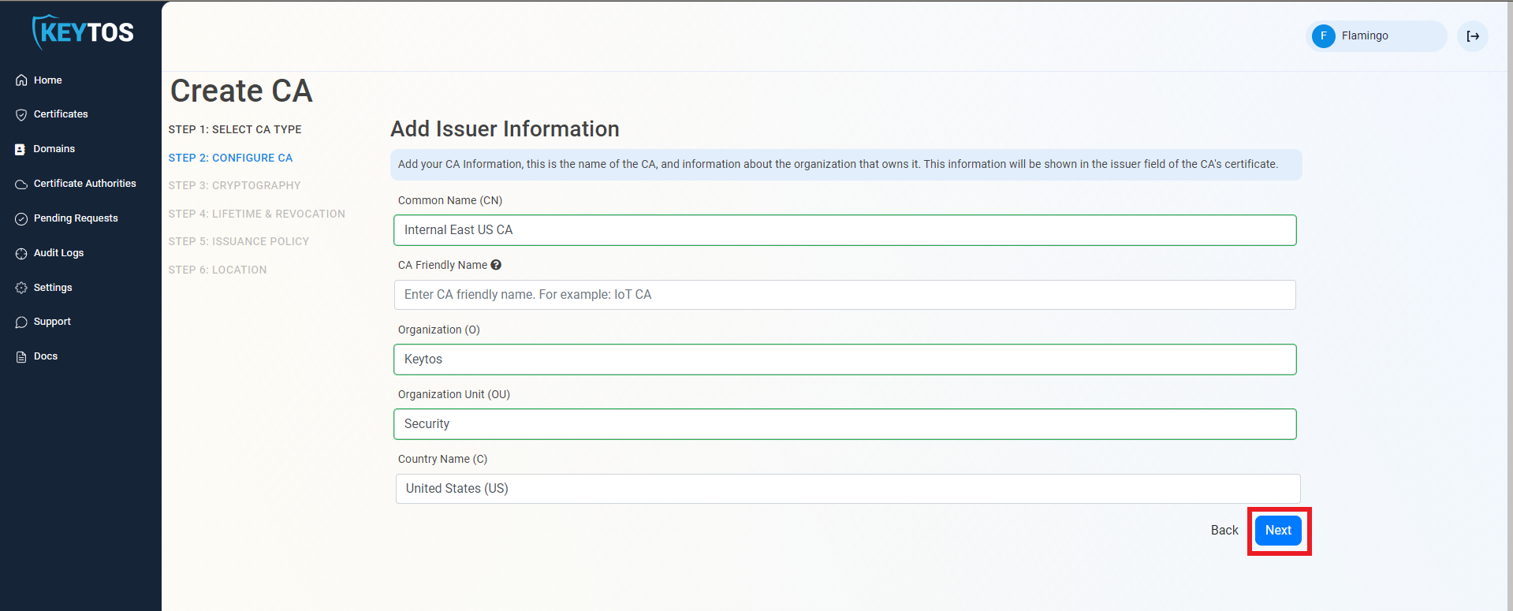This screenshot has width=1513, height=611.
Task: Select Step 2: Configure CA
Action: [230, 158]
